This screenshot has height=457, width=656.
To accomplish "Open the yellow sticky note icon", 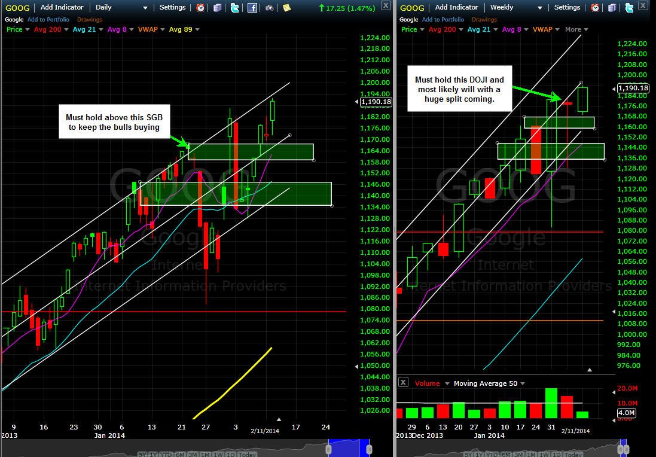I will click(x=287, y=8).
